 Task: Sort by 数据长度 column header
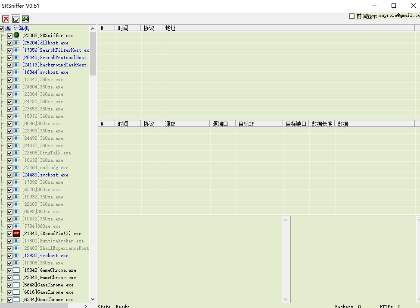(x=321, y=124)
